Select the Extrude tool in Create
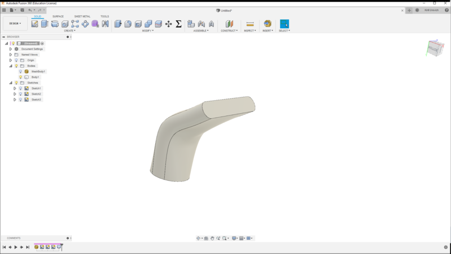This screenshot has height=254, width=451. click(45, 24)
